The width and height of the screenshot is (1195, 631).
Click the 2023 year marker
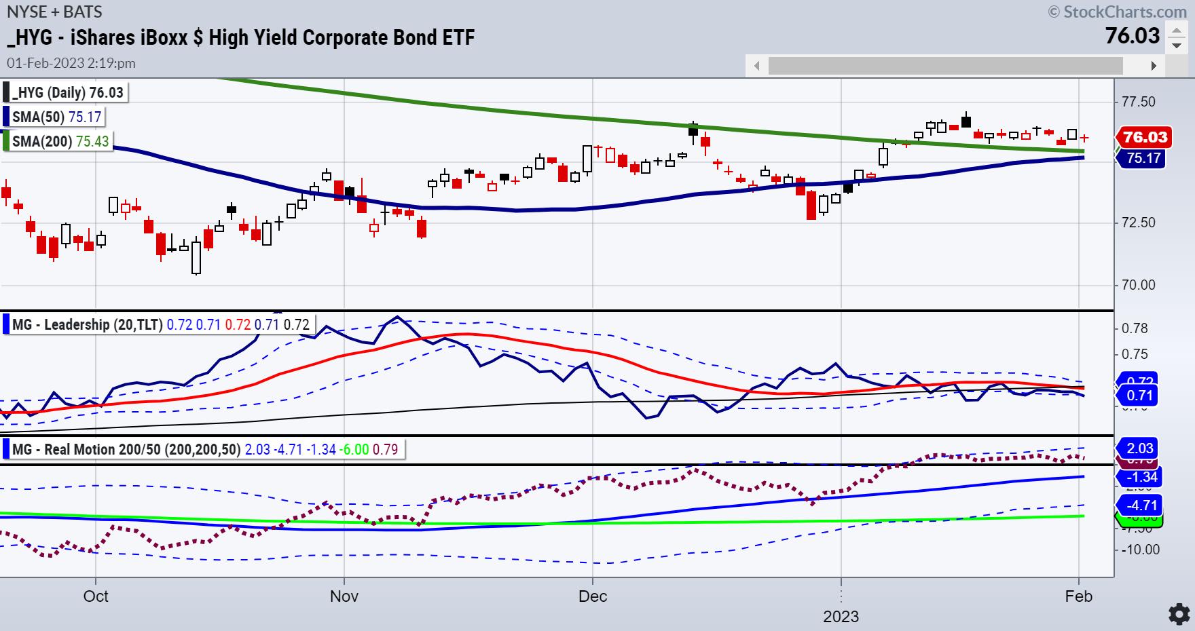click(x=841, y=616)
